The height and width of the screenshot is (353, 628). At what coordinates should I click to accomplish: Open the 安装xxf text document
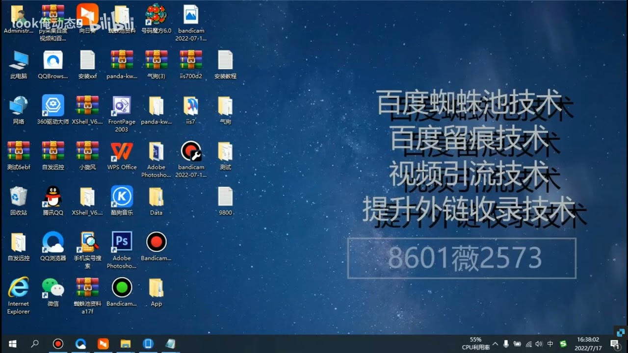87,60
